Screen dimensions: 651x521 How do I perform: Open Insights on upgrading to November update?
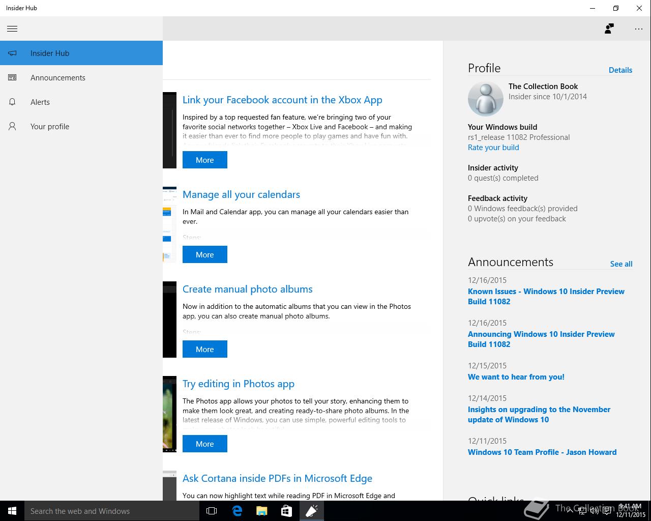tap(539, 414)
